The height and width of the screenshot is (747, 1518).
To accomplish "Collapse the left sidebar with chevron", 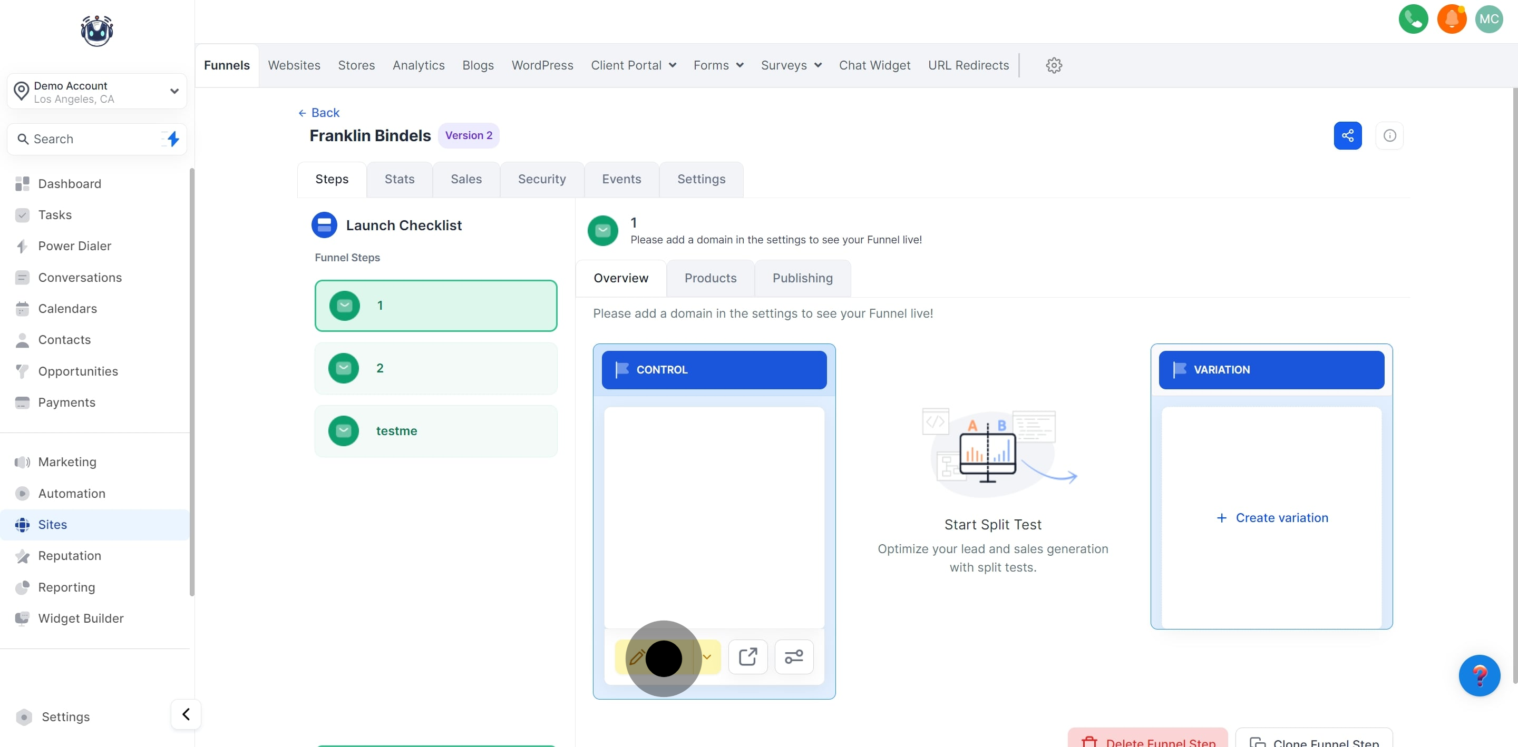I will 186,714.
